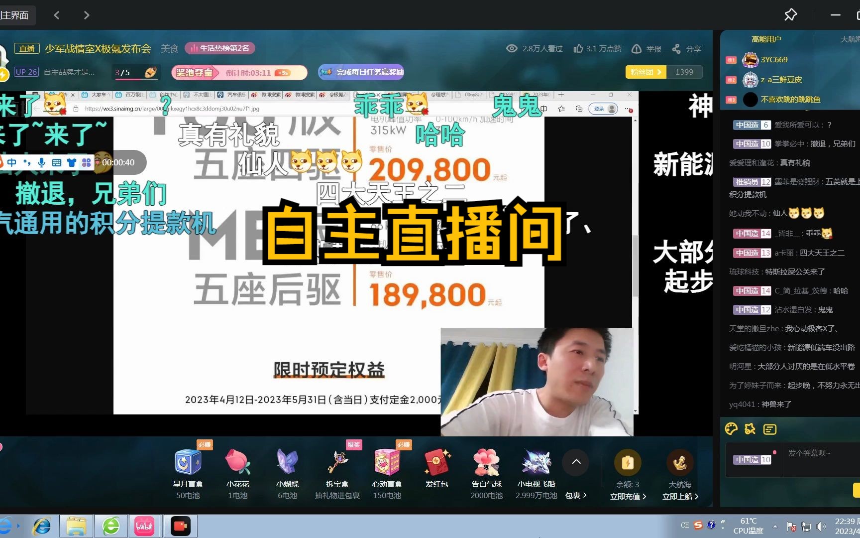Open Internet Explorer from the taskbar
The width and height of the screenshot is (860, 538).
pyautogui.click(x=42, y=526)
